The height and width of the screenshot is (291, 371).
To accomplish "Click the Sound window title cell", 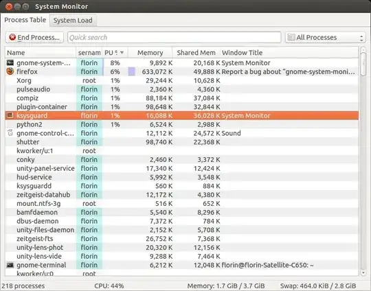I will click(x=231, y=133).
